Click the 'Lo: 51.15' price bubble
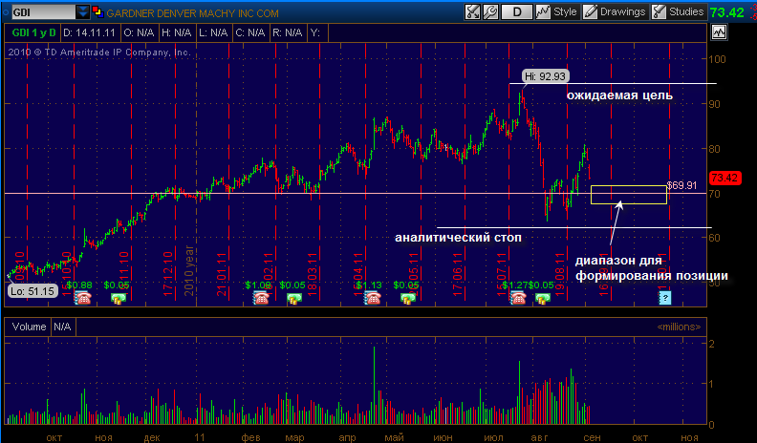757x443 pixels. [x=32, y=290]
